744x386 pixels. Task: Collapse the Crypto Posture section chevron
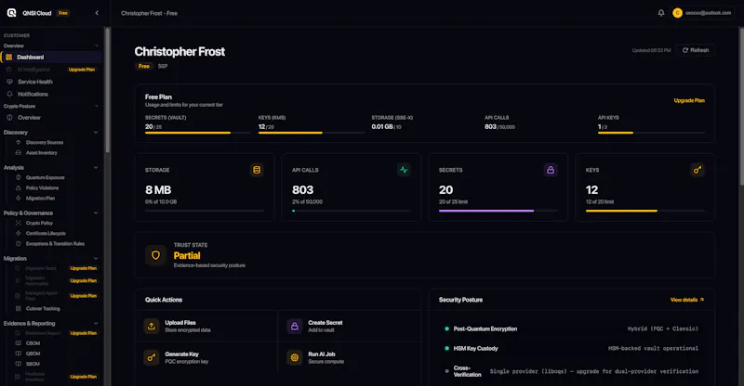[97, 106]
